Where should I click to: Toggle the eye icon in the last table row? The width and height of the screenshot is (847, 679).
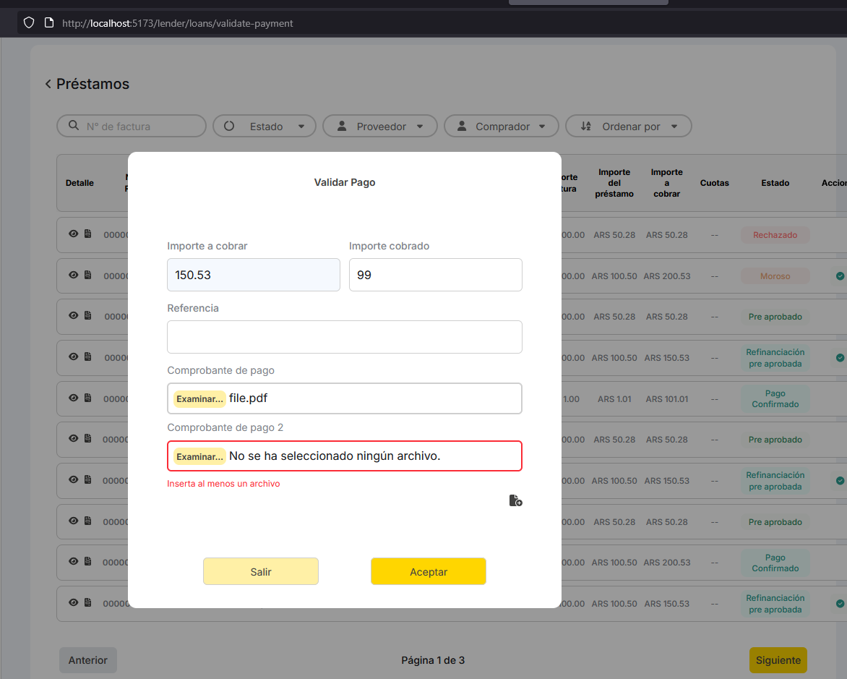click(x=73, y=603)
